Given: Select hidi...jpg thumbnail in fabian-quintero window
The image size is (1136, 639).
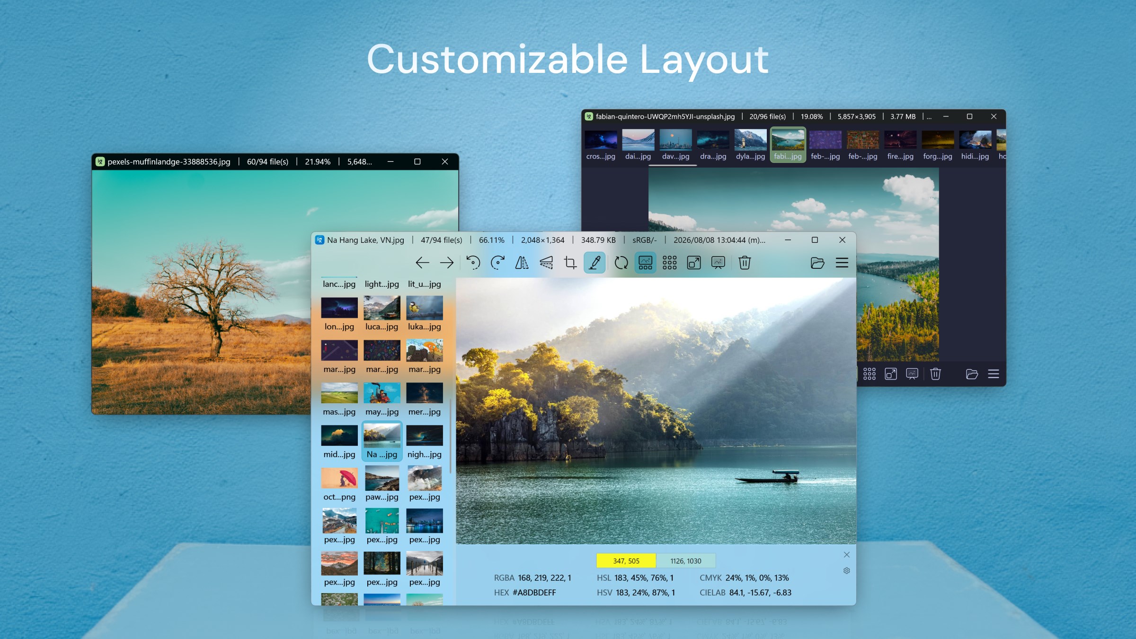Looking at the screenshot, I should (x=975, y=145).
